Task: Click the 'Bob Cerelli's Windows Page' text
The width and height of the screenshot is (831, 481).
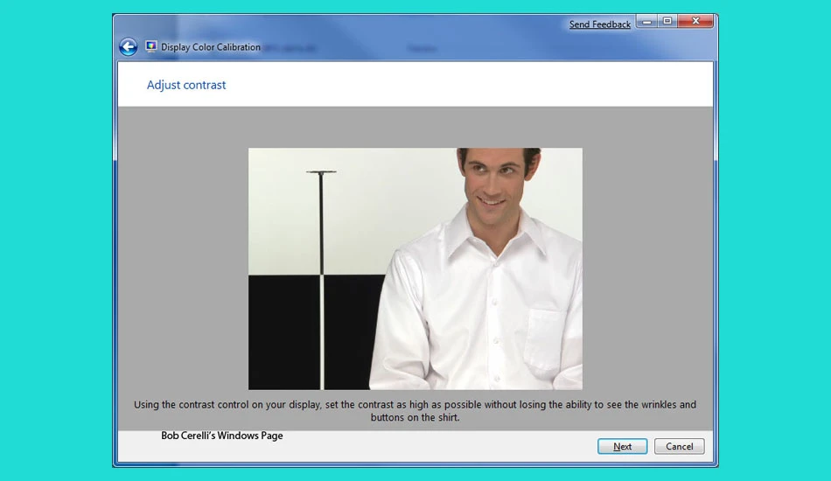Action: [x=221, y=436]
